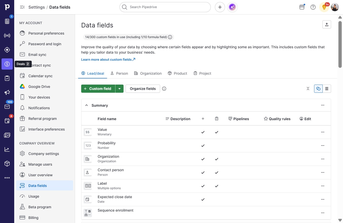
Task: Open More three-dots icon in sidebar
Action: [7, 178]
